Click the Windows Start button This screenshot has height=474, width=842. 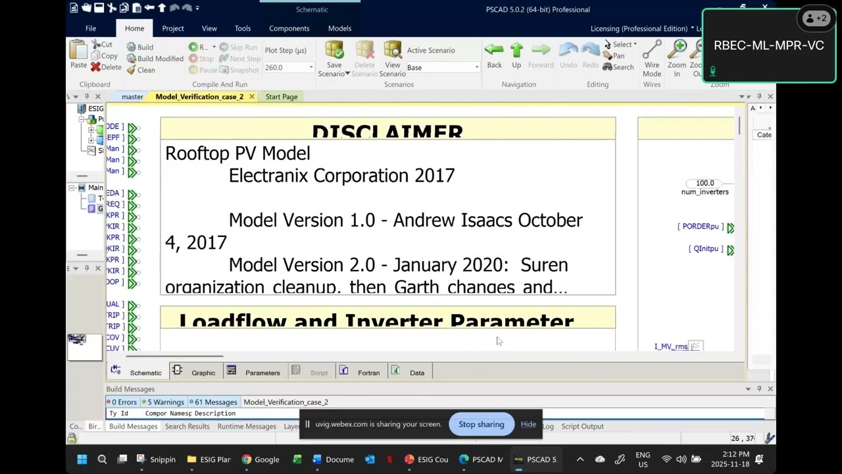(82, 460)
